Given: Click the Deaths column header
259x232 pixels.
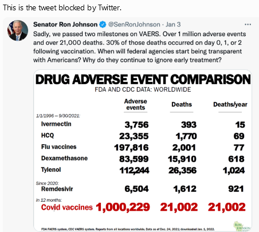Looking at the screenshot, I should (182, 104).
